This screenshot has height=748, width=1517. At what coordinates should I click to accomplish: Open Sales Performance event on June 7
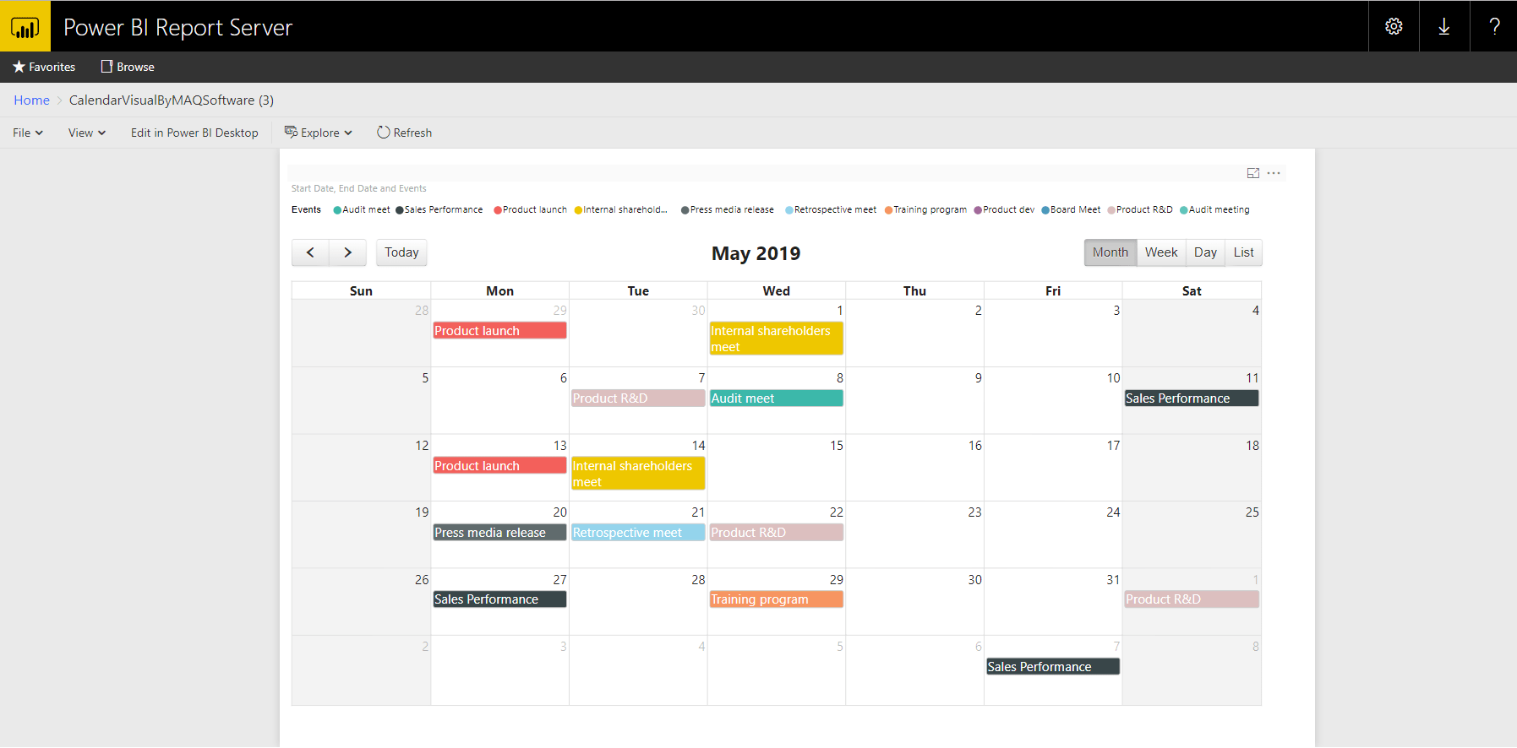1053,667
